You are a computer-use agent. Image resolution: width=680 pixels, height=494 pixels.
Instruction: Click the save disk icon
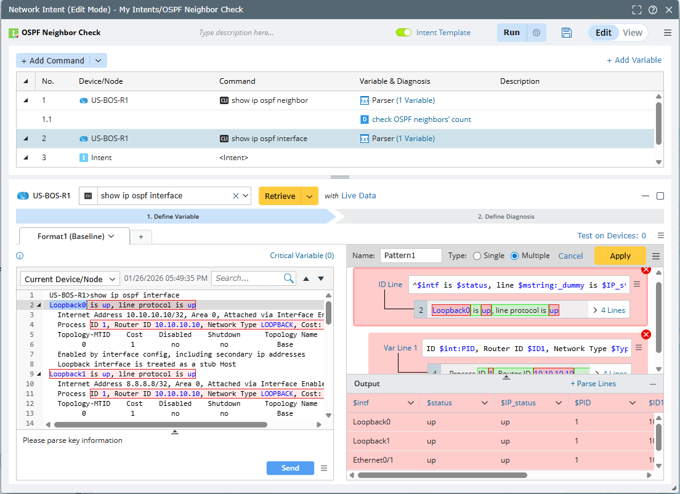(x=567, y=33)
